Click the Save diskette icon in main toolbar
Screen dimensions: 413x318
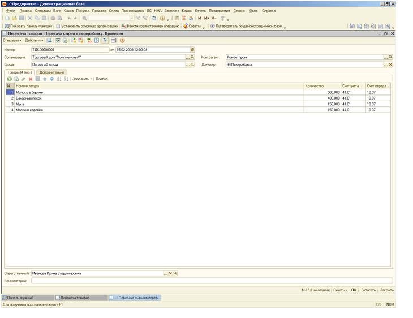(x=21, y=18)
